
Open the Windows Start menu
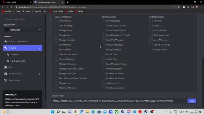[52, 112]
